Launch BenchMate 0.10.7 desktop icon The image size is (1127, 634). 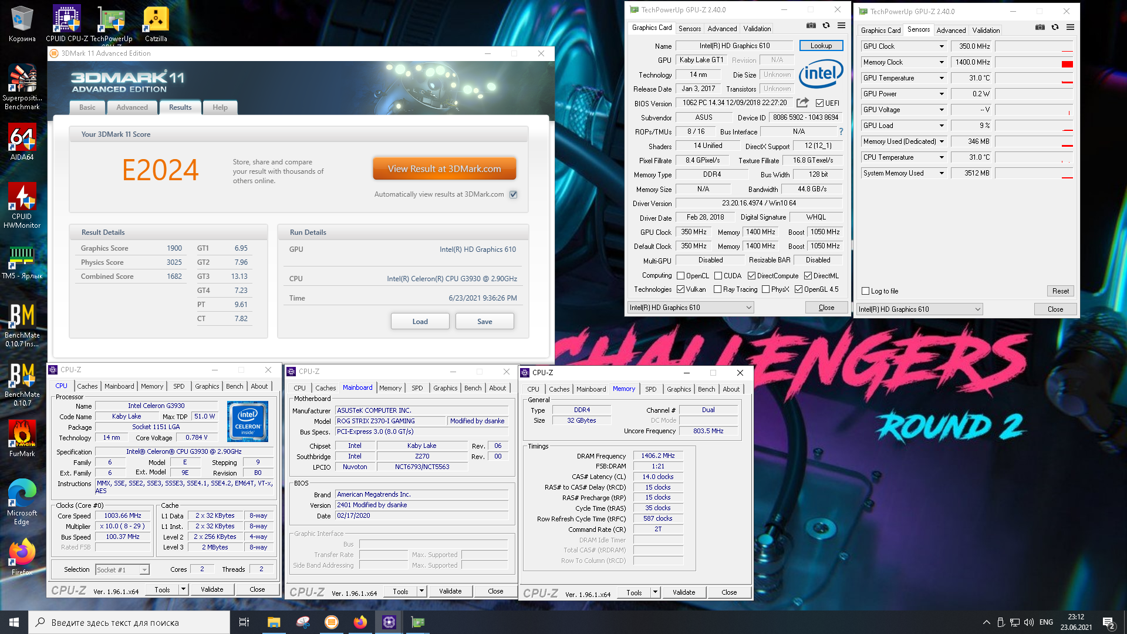pyautogui.click(x=22, y=384)
